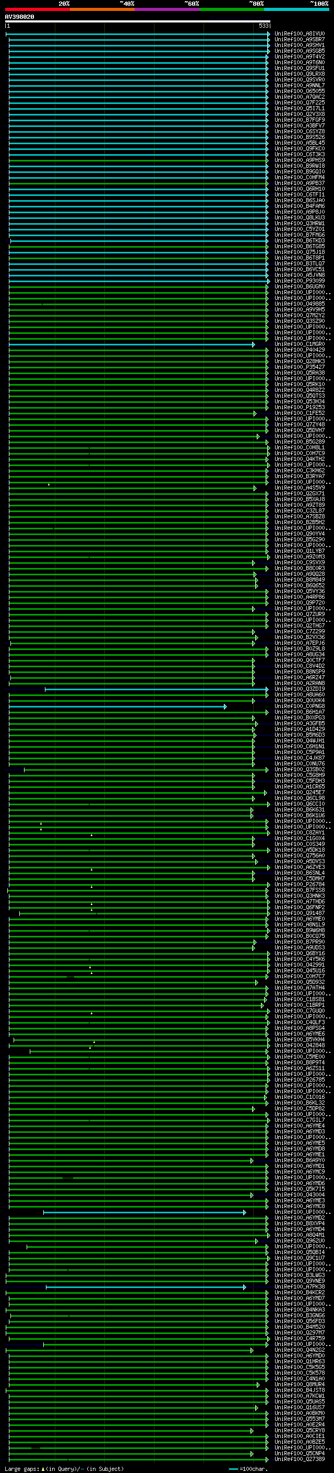Click UniRef100_Q6BY16 label
This screenshot has width=334, height=1473.
click(x=299, y=953)
